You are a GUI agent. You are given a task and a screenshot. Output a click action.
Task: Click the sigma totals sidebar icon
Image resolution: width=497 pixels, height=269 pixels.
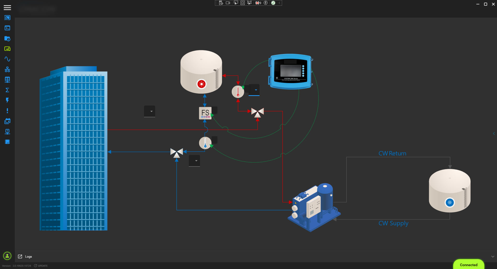7,90
